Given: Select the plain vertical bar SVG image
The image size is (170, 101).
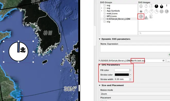Looking at the screenshot, I should pyautogui.click(x=167, y=5).
